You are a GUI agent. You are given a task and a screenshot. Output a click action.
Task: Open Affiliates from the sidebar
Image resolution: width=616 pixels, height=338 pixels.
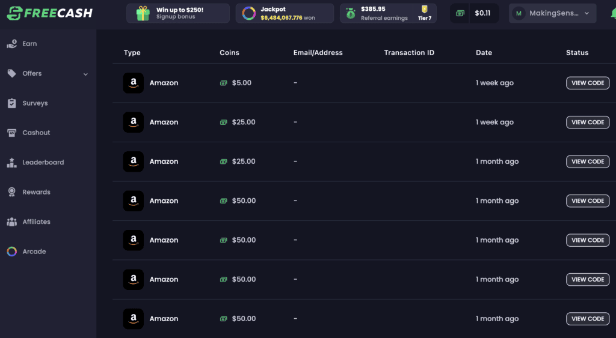[36, 222]
